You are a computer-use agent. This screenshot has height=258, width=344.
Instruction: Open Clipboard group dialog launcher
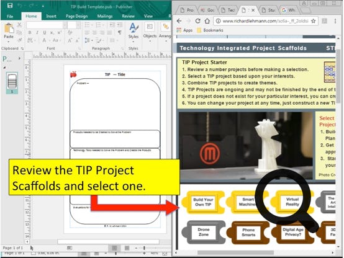click(x=22, y=48)
